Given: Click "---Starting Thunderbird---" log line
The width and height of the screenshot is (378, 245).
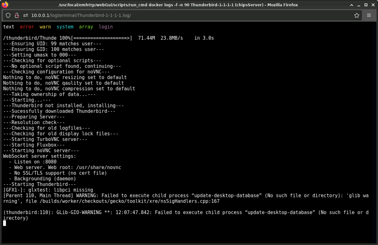Looking at the screenshot, I should [40, 184].
